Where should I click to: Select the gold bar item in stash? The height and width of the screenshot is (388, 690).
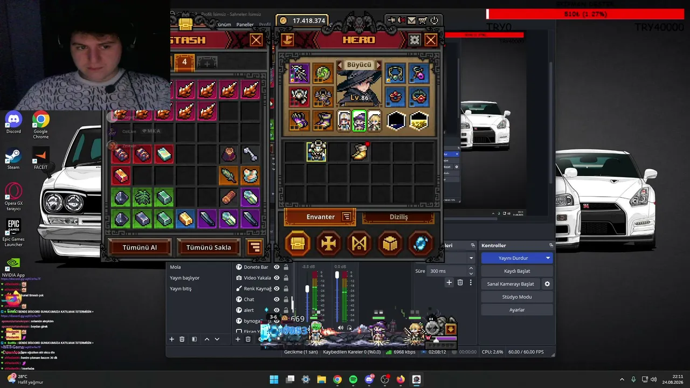tap(185, 219)
